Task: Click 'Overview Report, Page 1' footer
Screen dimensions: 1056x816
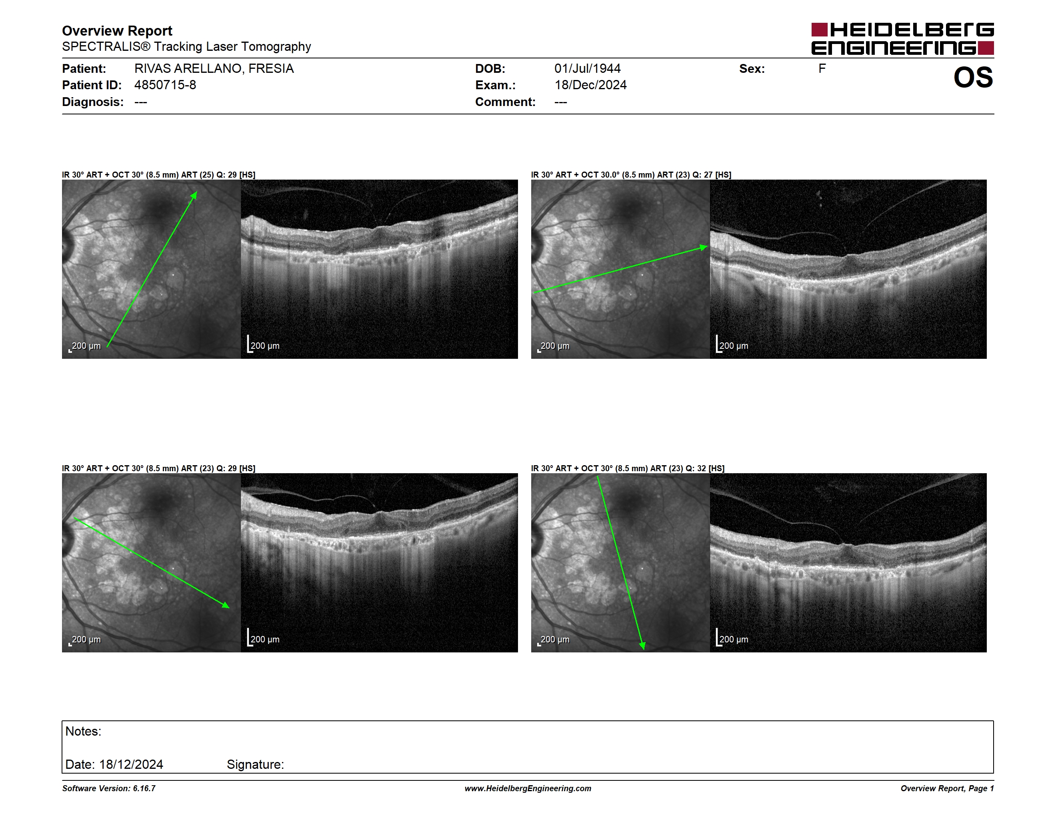Action: pyautogui.click(x=947, y=788)
